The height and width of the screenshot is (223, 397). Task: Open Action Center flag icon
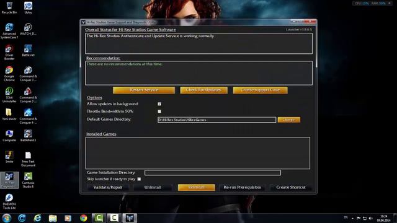(359, 218)
